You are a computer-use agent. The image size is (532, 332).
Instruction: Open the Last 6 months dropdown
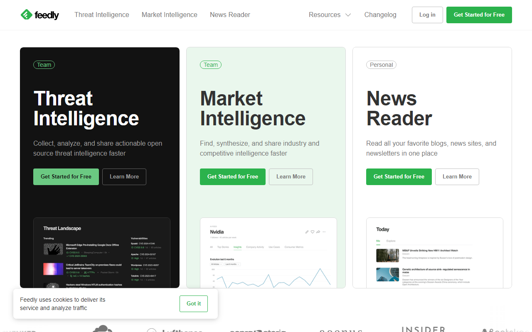coord(232,264)
